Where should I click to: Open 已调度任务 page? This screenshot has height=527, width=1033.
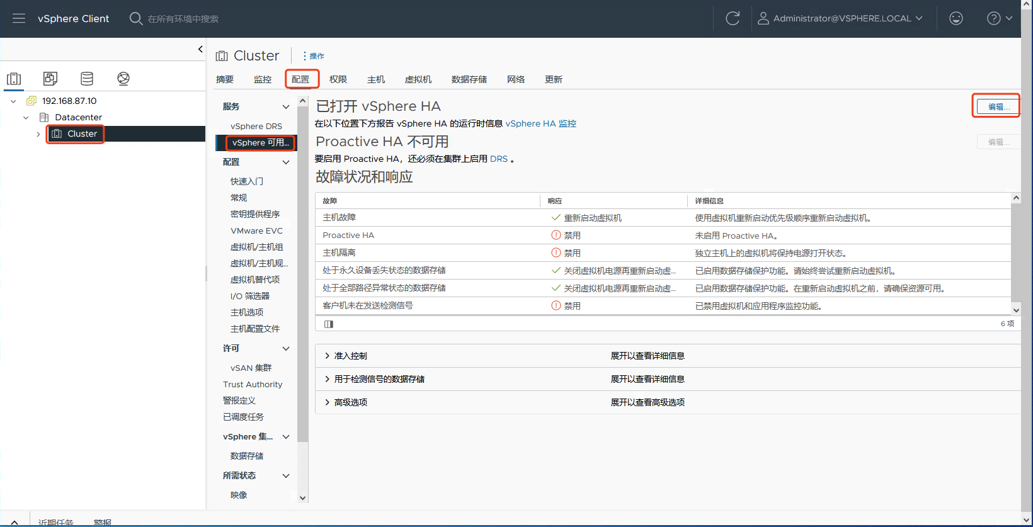click(x=243, y=417)
